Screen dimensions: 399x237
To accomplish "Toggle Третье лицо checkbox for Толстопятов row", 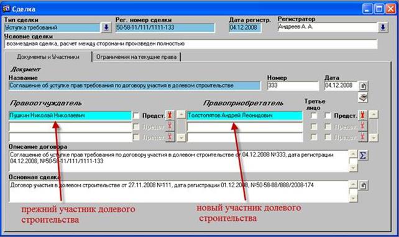I will coord(314,115).
